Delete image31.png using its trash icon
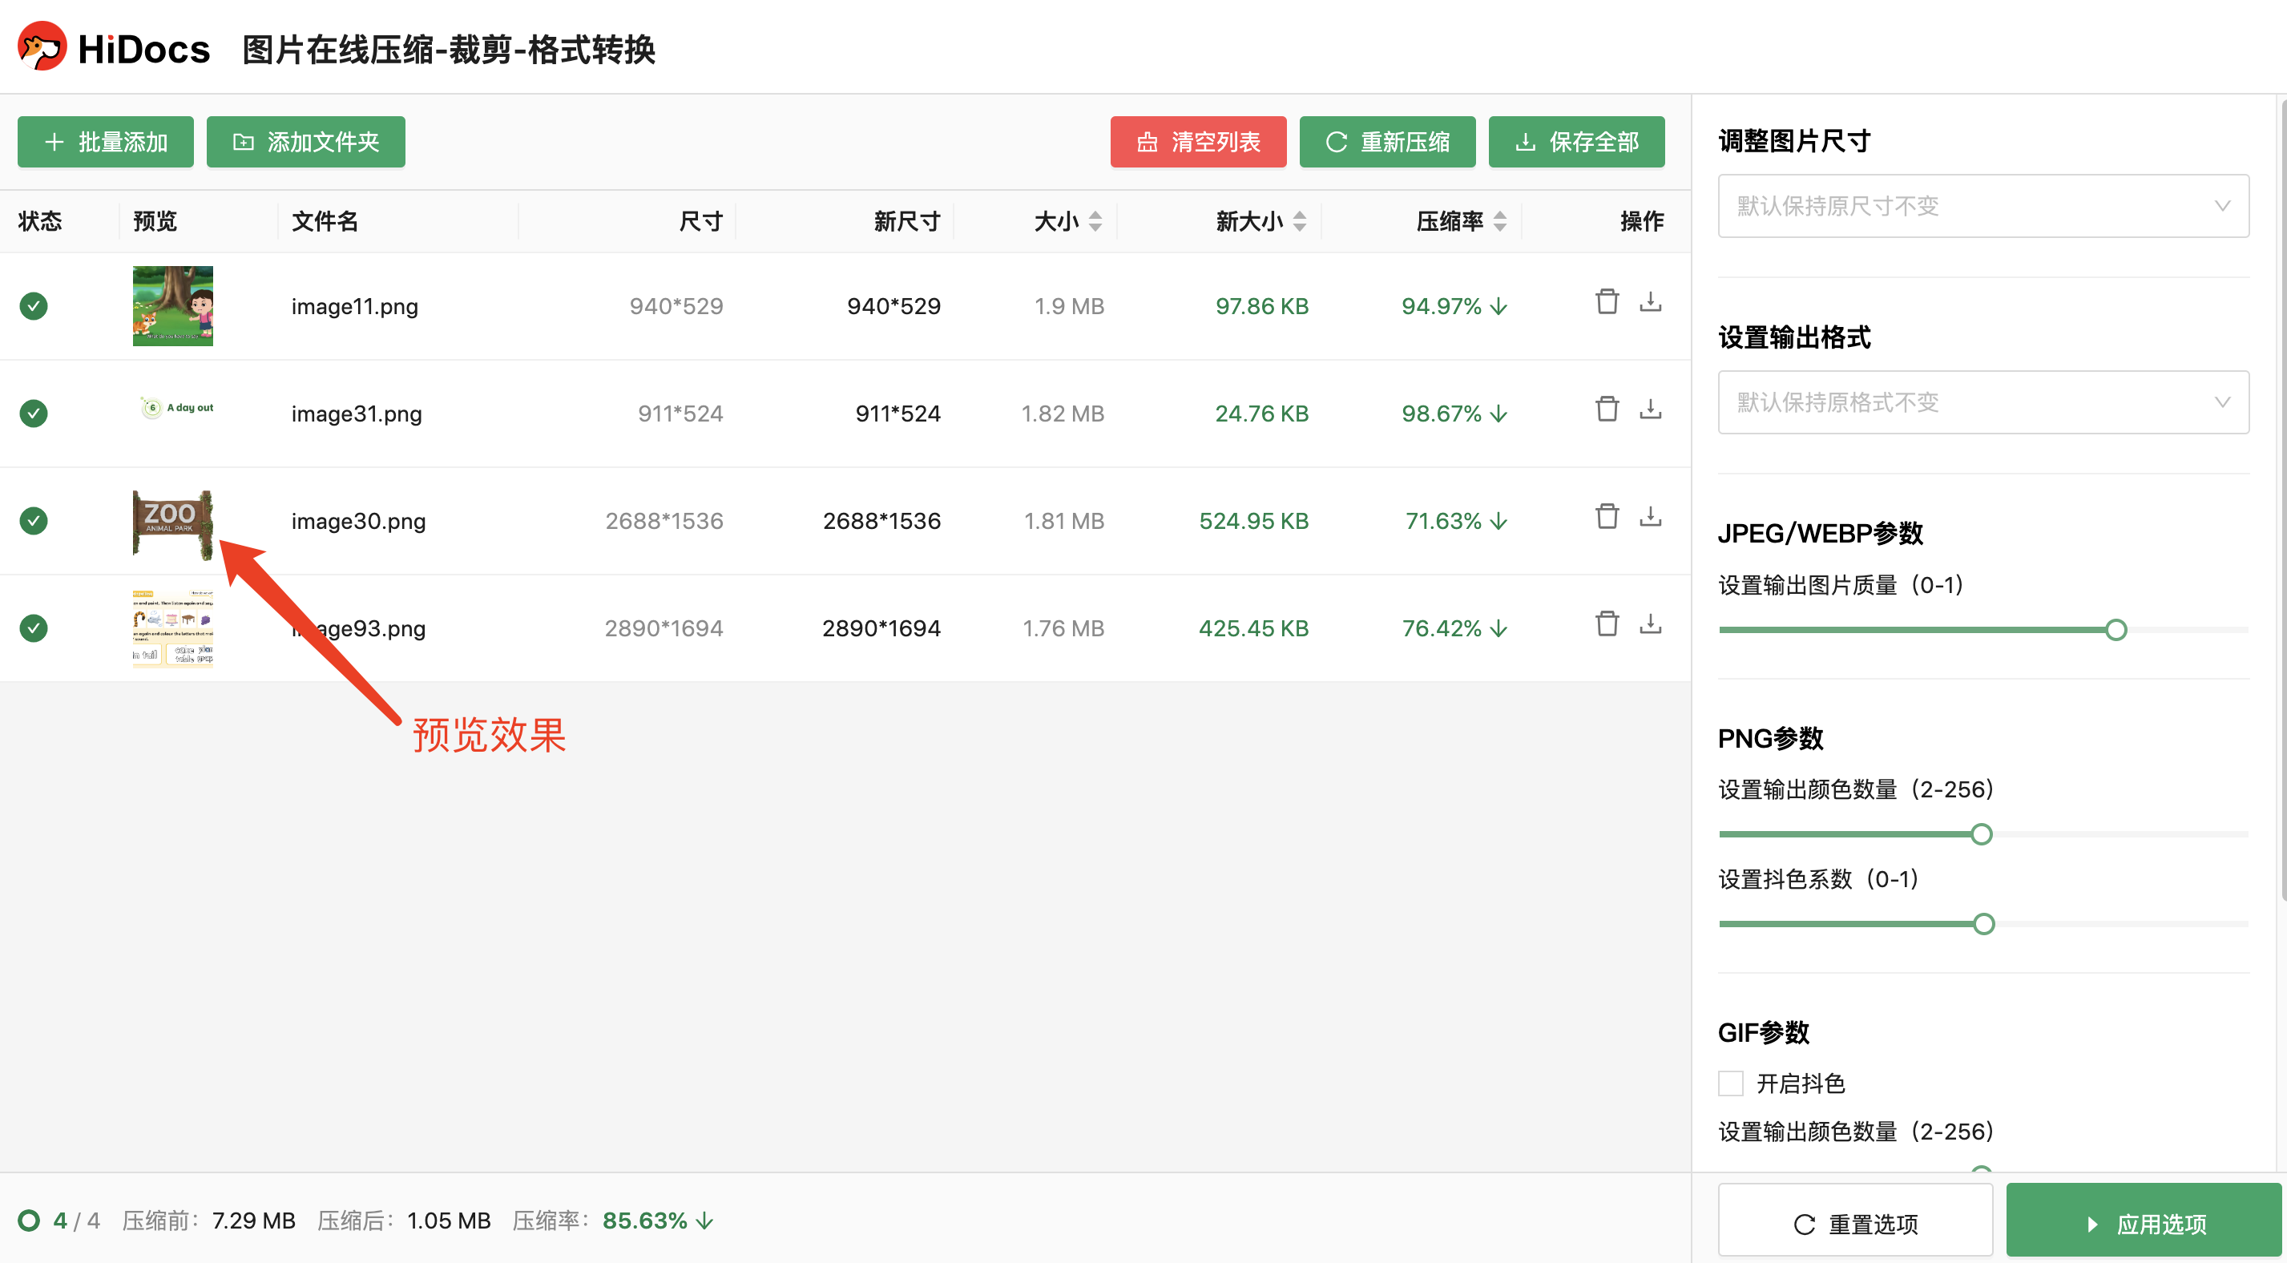The height and width of the screenshot is (1263, 2287). pyautogui.click(x=1606, y=410)
